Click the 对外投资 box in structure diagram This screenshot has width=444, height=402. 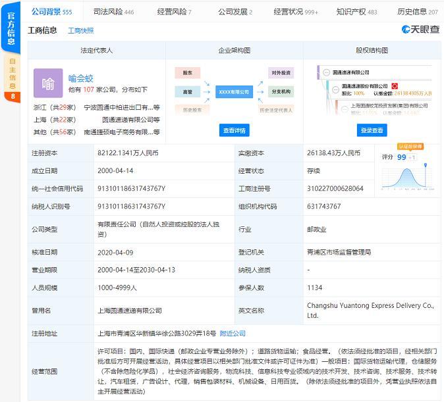click(x=281, y=73)
